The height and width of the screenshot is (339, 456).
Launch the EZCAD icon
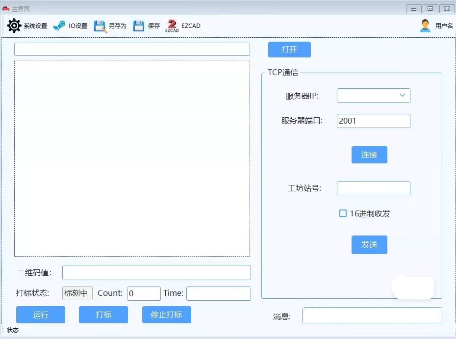(172, 26)
